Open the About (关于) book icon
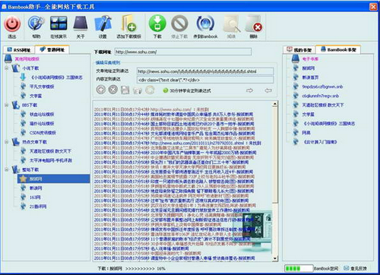 tap(81, 24)
